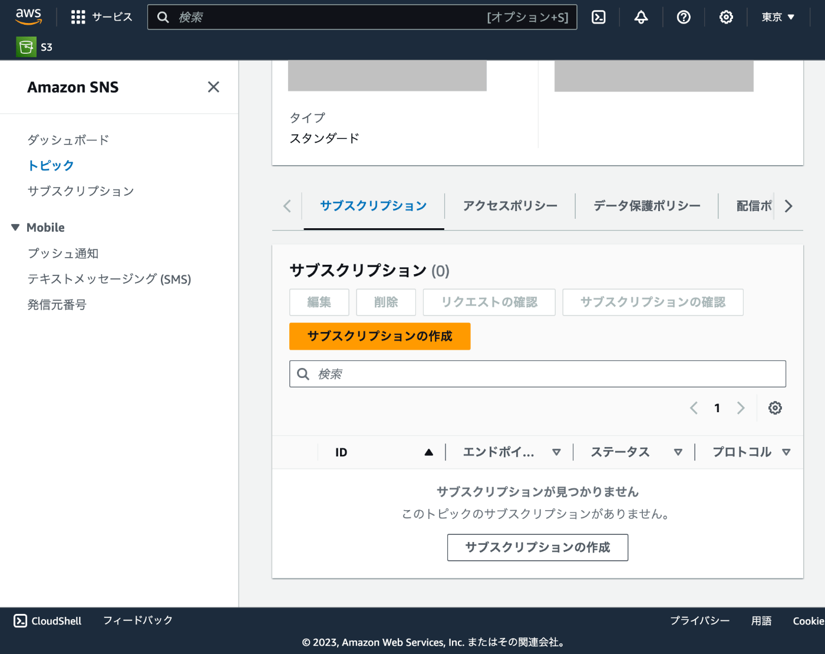Open CloudShell from the top bar icon
The image size is (825, 654).
point(599,17)
